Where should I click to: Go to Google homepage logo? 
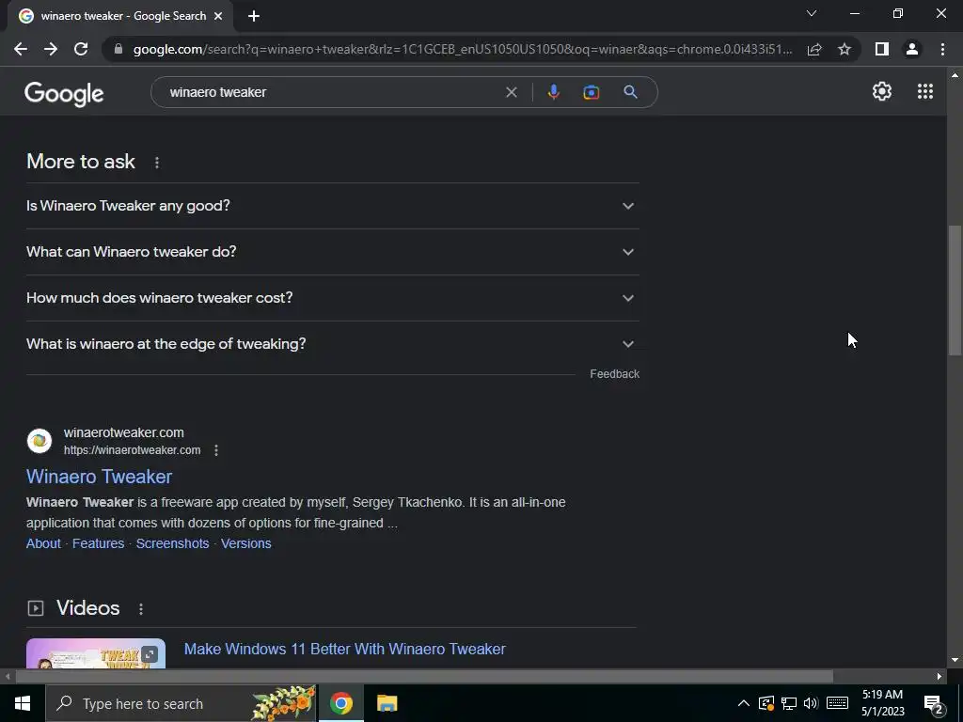[x=64, y=93]
